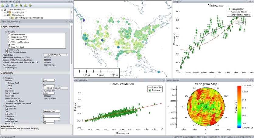Viewport: 254px width, 138px height.
Task: Select the AQS_data.gmp tree item
Action: click(x=19, y=15)
